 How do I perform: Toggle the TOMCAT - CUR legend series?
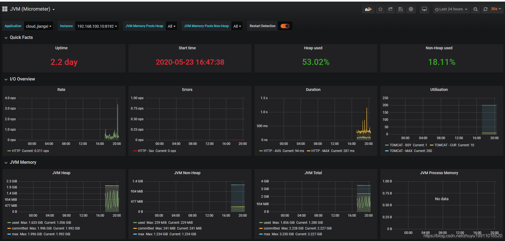pos(445,145)
